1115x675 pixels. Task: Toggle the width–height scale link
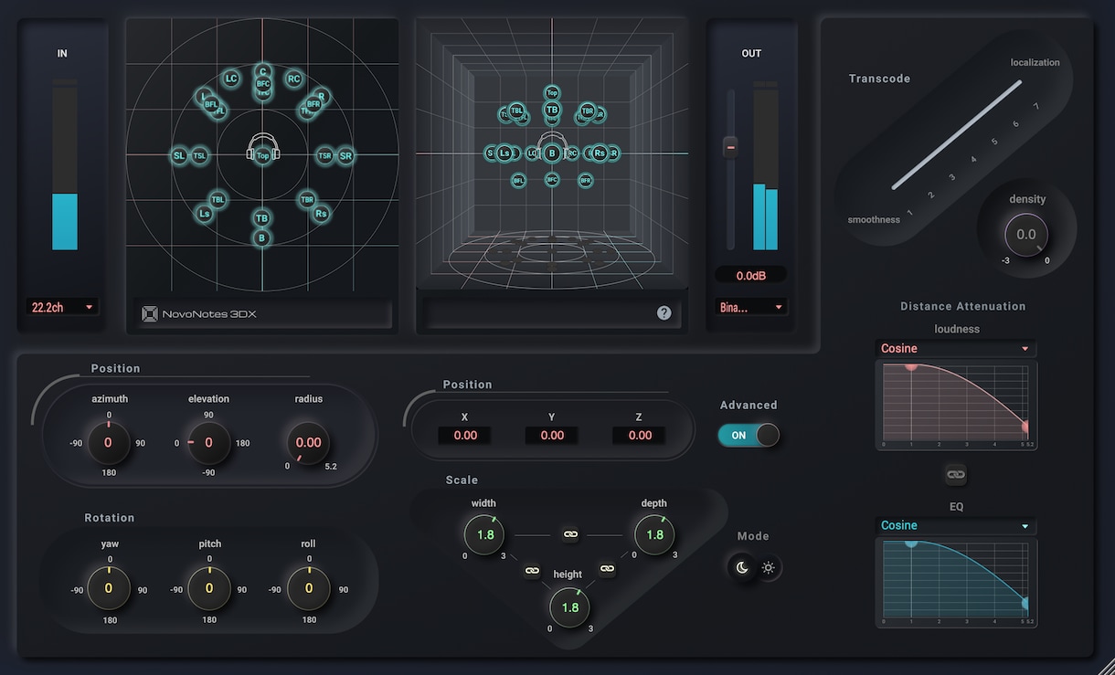pyautogui.click(x=532, y=570)
